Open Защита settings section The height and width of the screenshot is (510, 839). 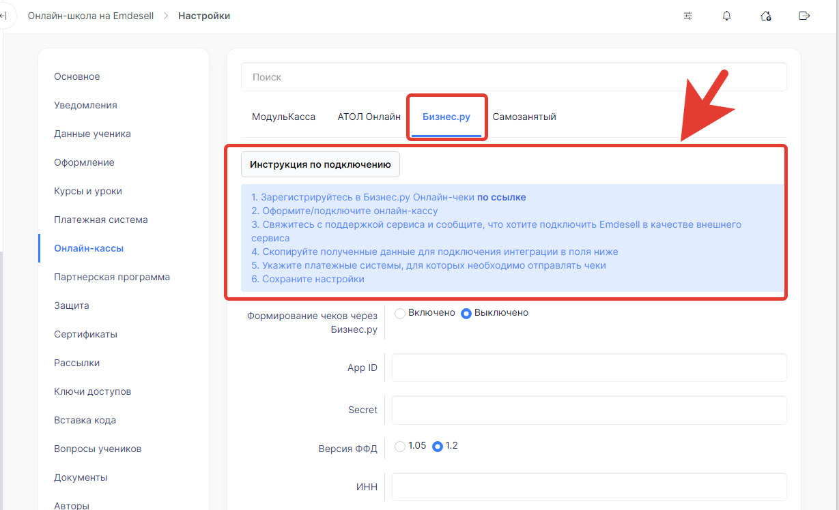[72, 305]
